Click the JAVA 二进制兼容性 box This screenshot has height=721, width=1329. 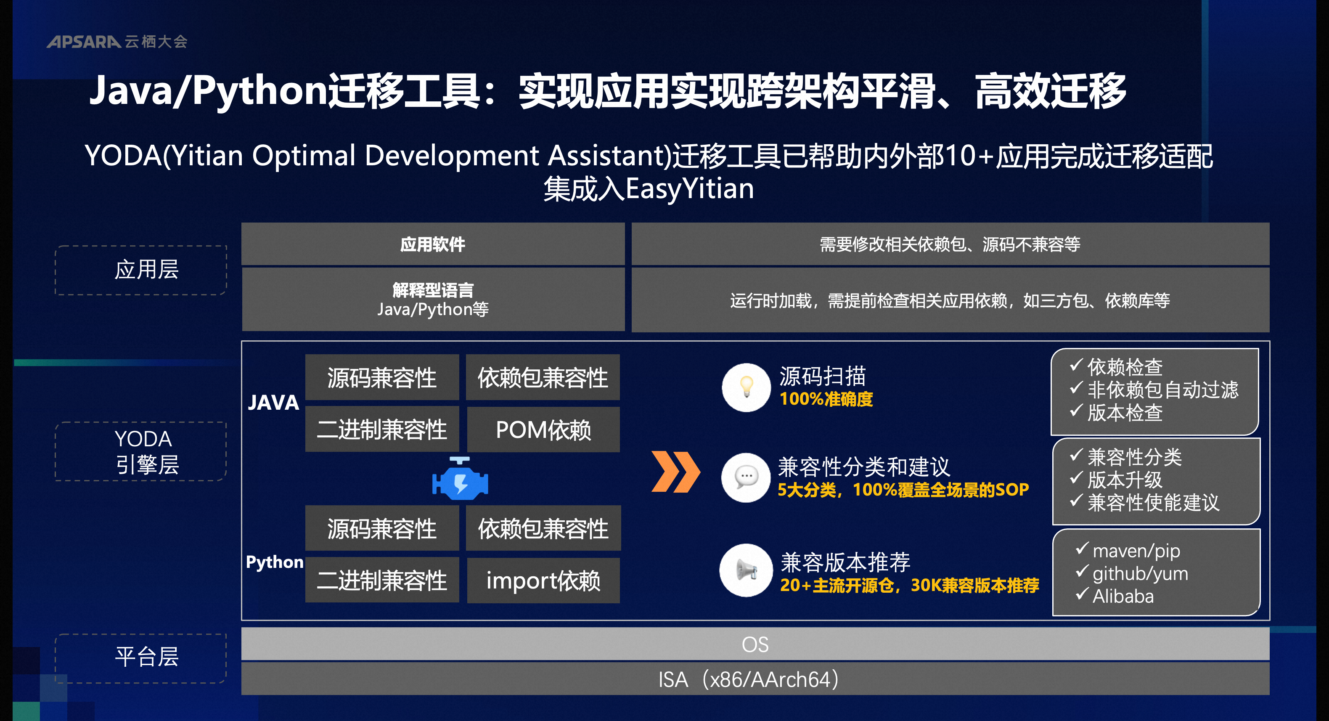pos(382,429)
